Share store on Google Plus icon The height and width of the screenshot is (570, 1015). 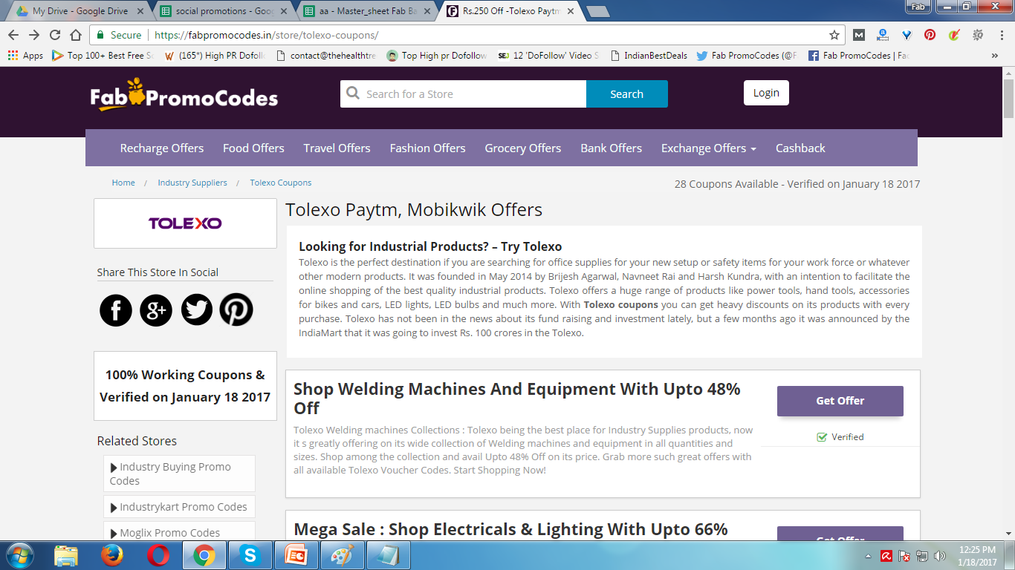[156, 309]
